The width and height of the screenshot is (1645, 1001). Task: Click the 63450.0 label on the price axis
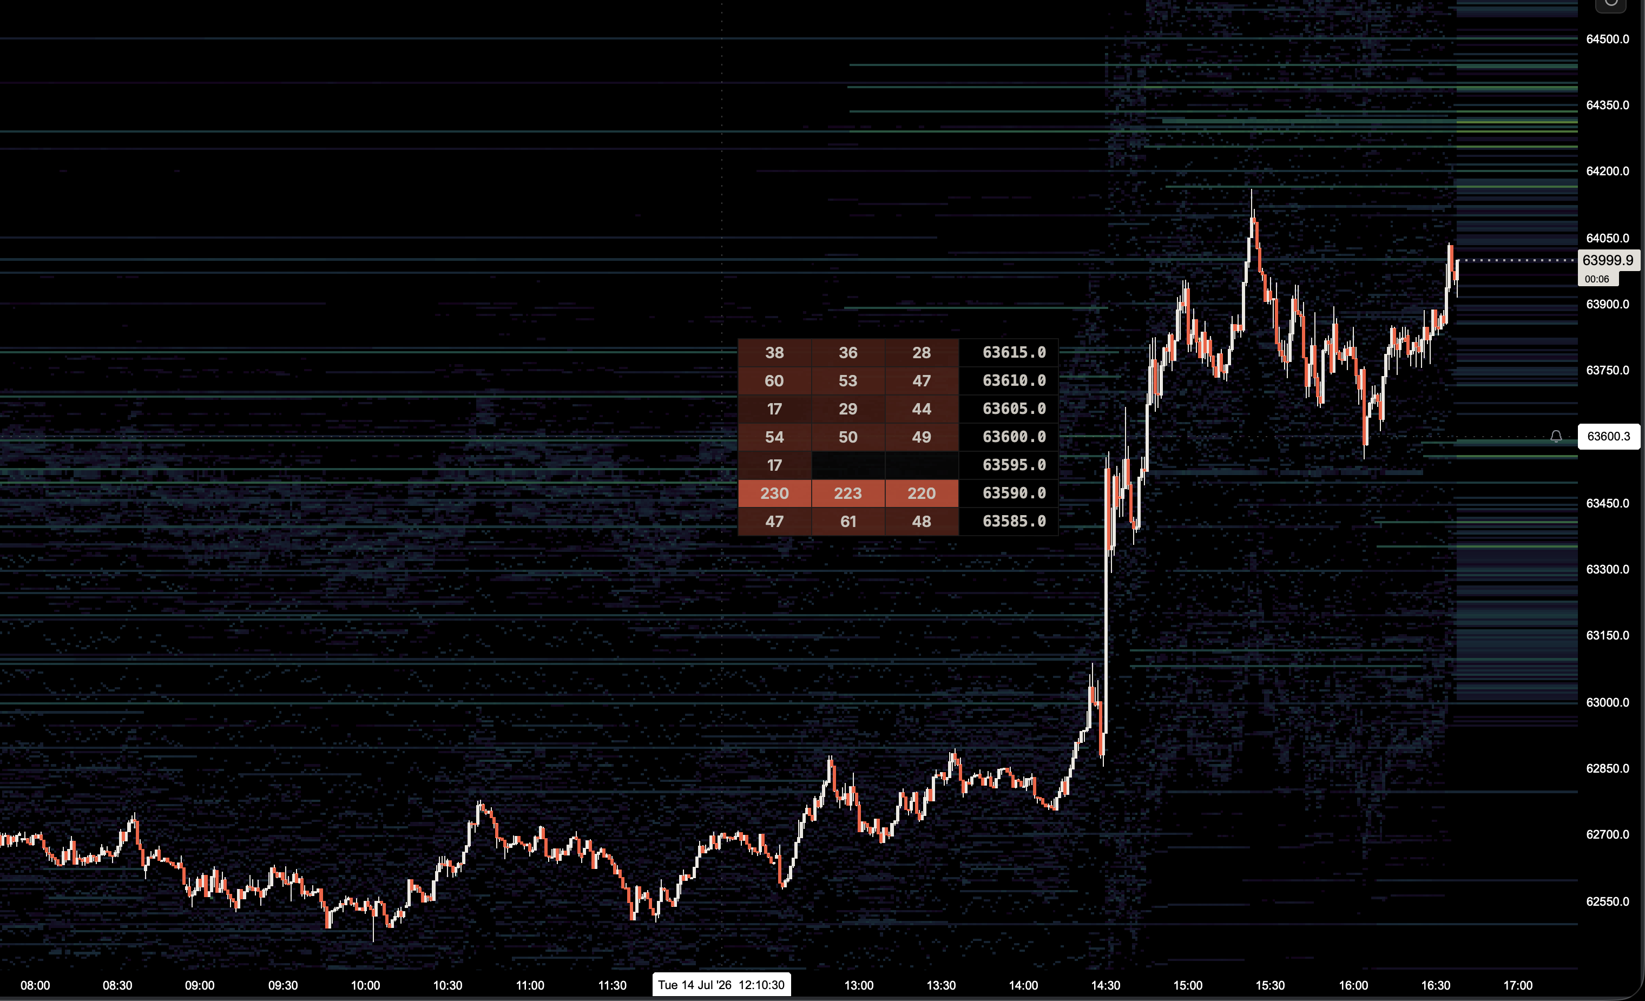[x=1608, y=504]
